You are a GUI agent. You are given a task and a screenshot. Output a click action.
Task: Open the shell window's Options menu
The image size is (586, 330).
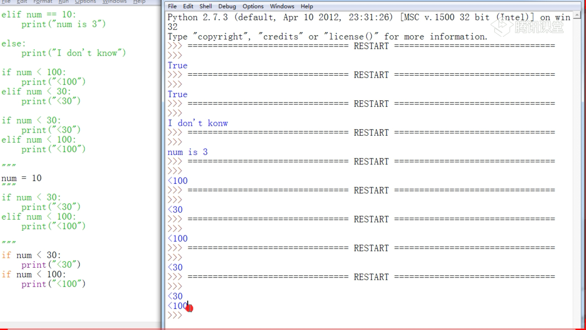pos(253,6)
